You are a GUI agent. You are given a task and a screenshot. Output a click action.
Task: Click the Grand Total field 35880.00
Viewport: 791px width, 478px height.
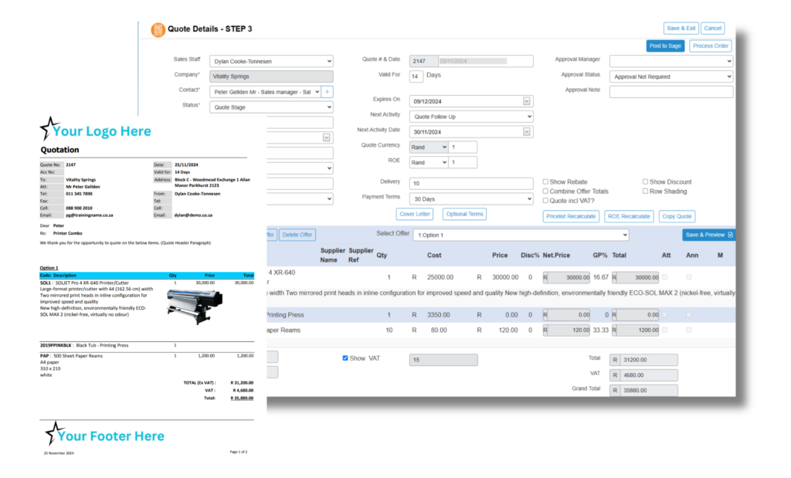(x=649, y=390)
